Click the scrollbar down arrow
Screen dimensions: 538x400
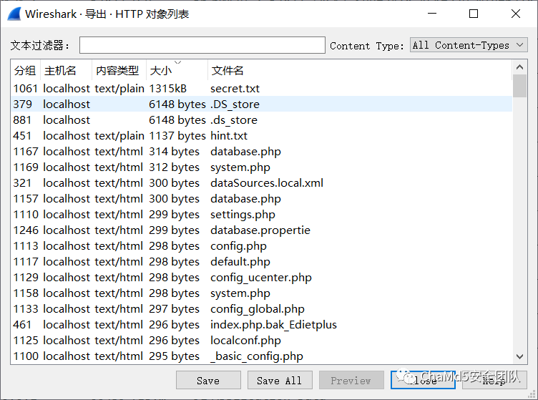(x=519, y=357)
